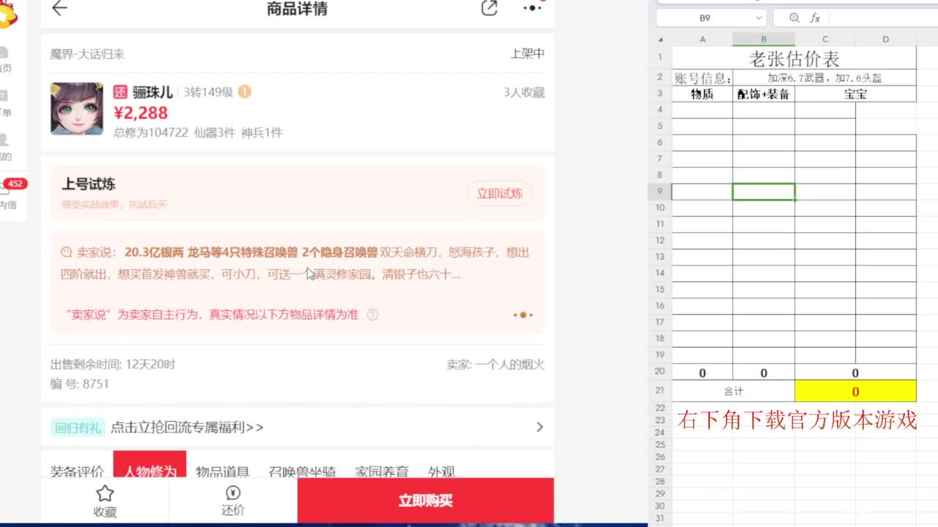Click seller name 一个人的烟火

click(509, 365)
